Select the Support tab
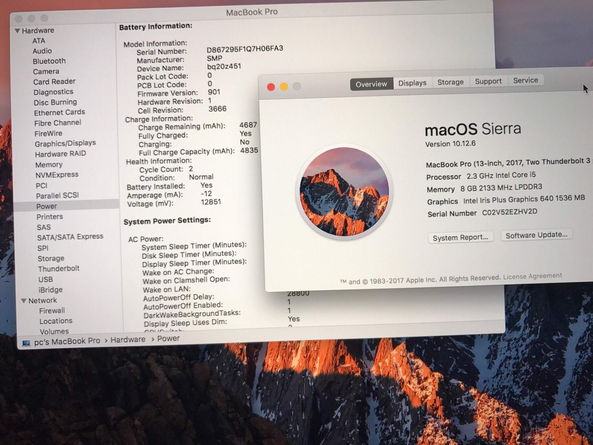 pyautogui.click(x=488, y=81)
